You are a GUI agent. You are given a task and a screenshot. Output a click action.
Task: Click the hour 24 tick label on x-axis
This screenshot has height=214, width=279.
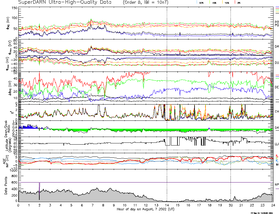(x=273, y=205)
